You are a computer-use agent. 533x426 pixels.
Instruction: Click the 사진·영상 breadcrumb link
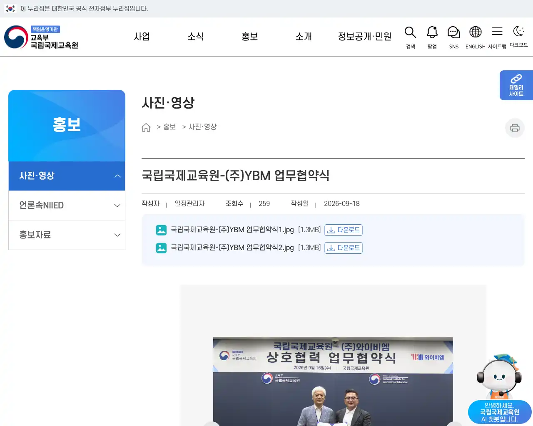click(203, 127)
